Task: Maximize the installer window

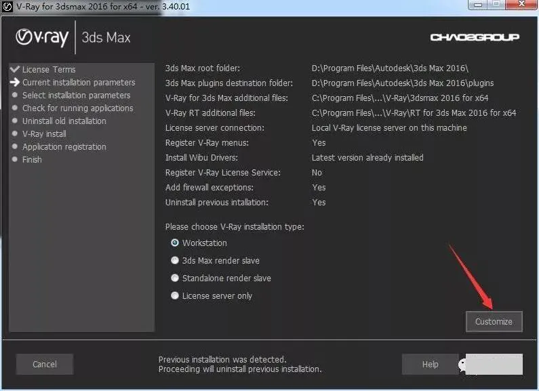Action: coord(496,5)
